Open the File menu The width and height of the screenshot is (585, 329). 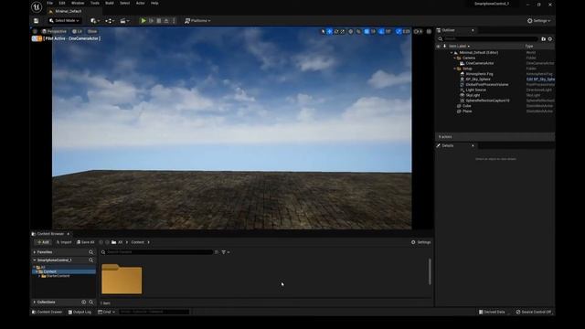pyautogui.click(x=49, y=3)
